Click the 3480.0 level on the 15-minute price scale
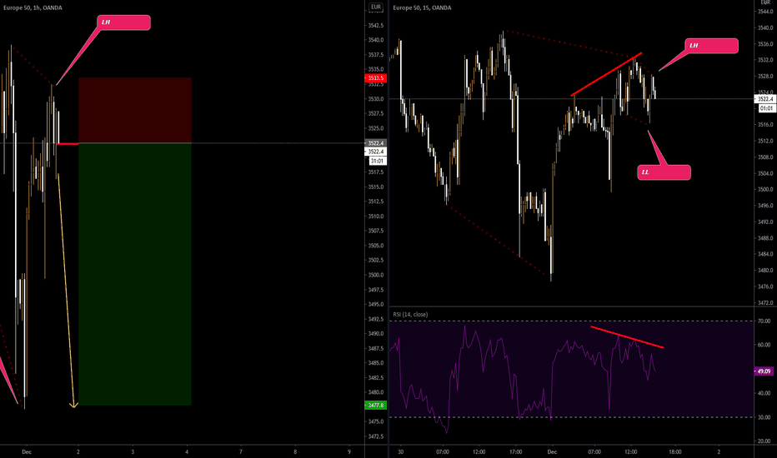777x458 pixels. (x=765, y=271)
